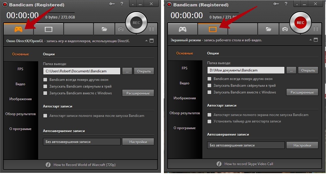Open 'Обзор результатов' tab in right window

(x=185, y=113)
